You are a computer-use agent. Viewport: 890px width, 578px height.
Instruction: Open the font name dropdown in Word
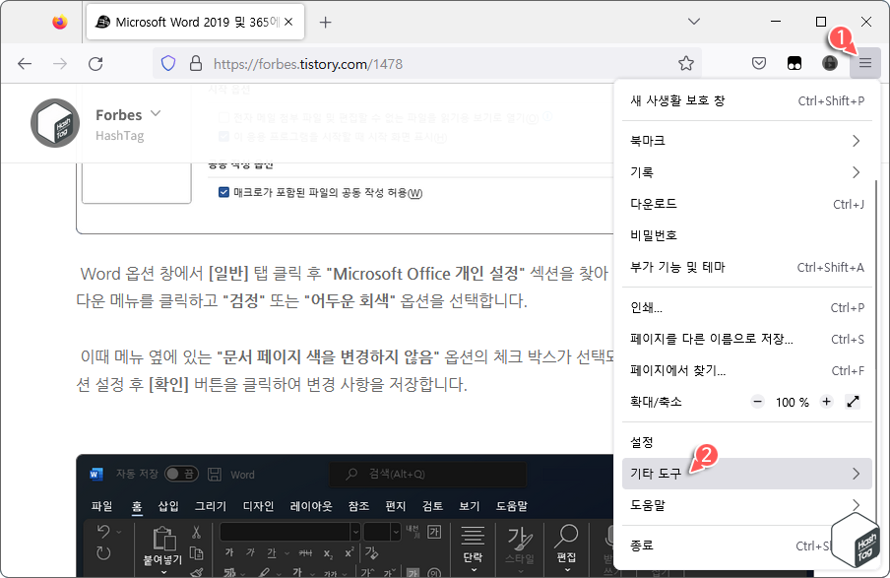[x=355, y=532]
